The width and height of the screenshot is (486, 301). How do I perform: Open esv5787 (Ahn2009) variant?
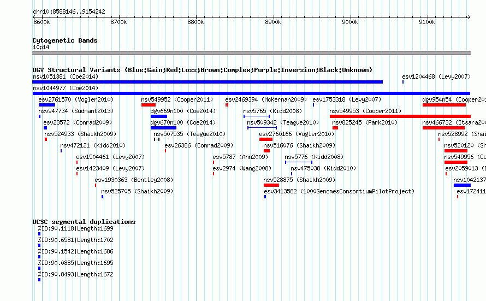[x=240, y=157]
